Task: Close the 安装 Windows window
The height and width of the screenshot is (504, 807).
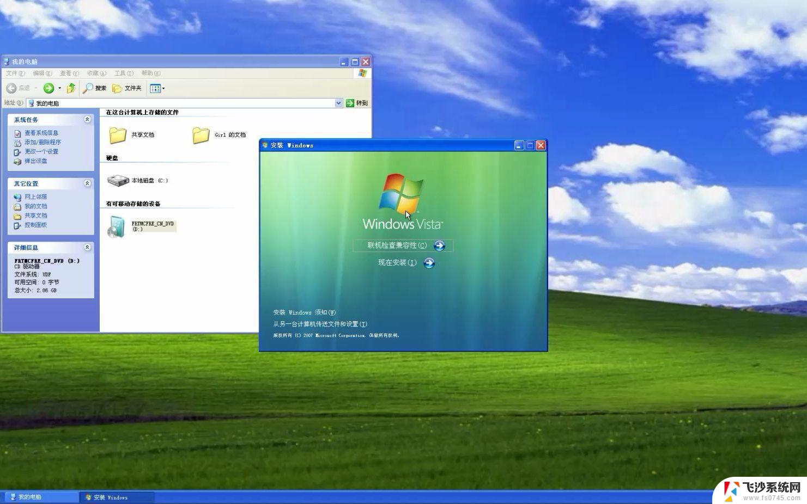Action: tap(541, 145)
